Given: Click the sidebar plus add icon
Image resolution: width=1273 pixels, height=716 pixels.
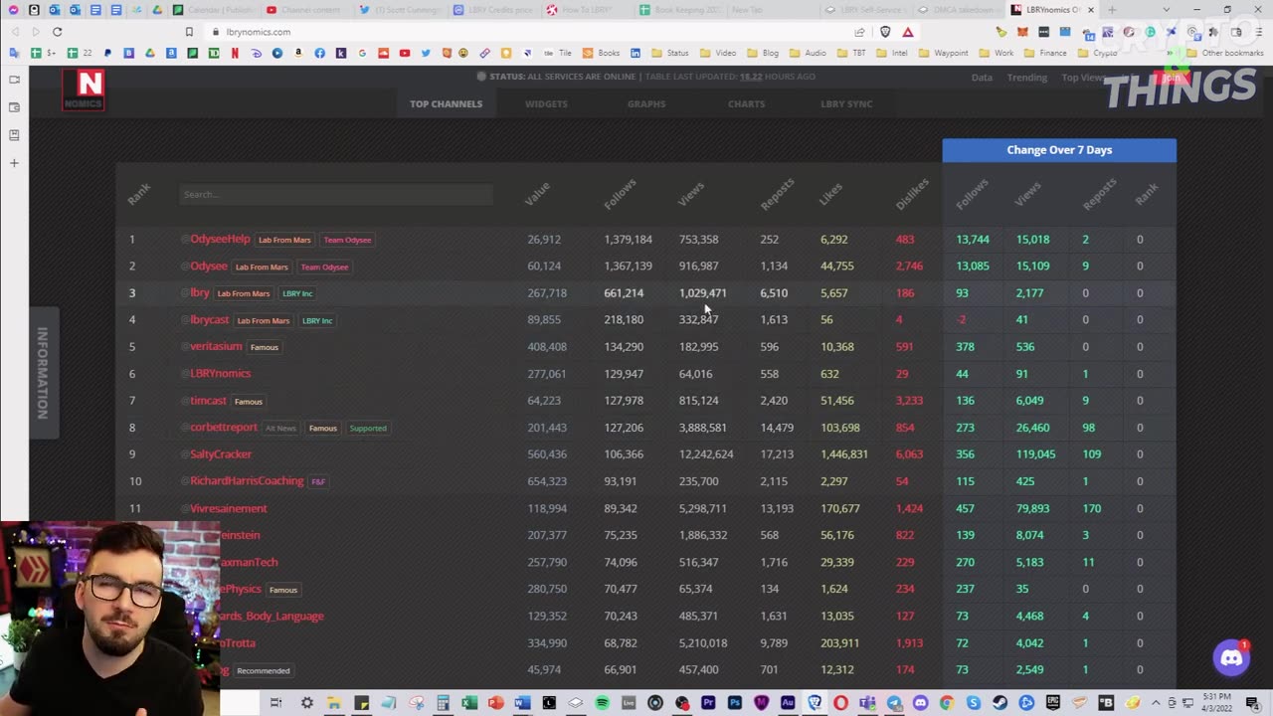Looking at the screenshot, I should click(14, 162).
